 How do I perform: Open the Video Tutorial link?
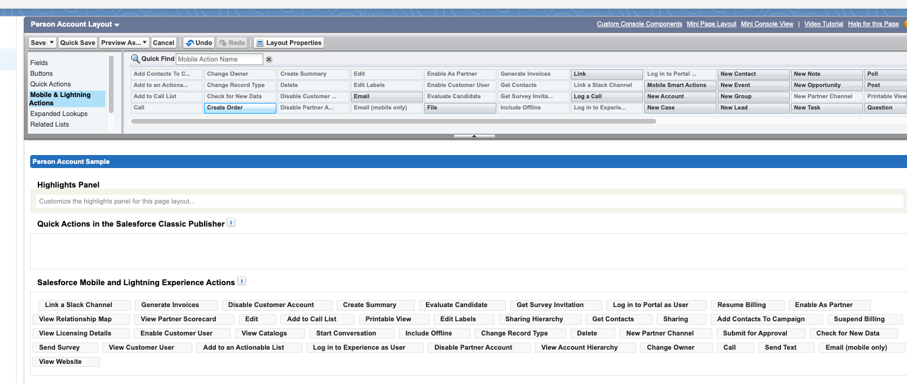824,24
